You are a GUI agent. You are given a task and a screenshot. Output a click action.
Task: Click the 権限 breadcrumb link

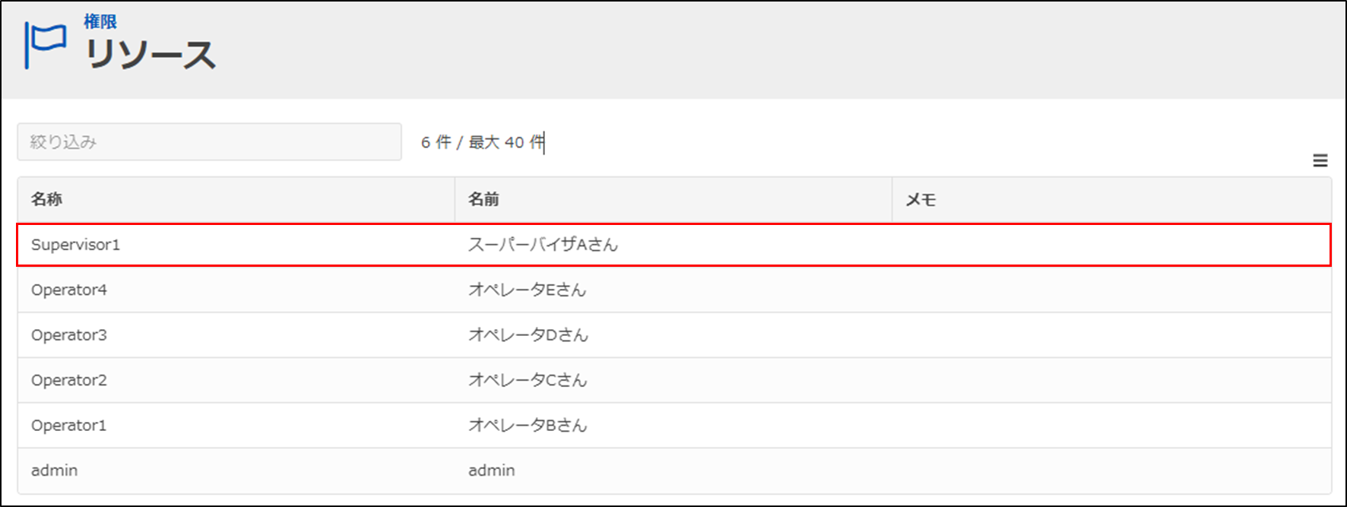(x=100, y=22)
